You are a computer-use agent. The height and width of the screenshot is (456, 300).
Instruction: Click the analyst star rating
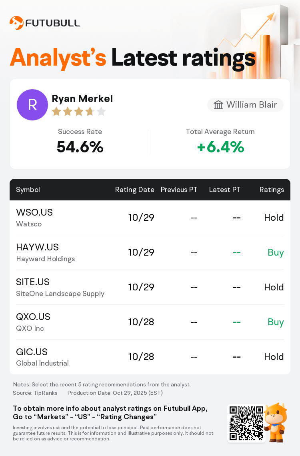pyautogui.click(x=78, y=112)
